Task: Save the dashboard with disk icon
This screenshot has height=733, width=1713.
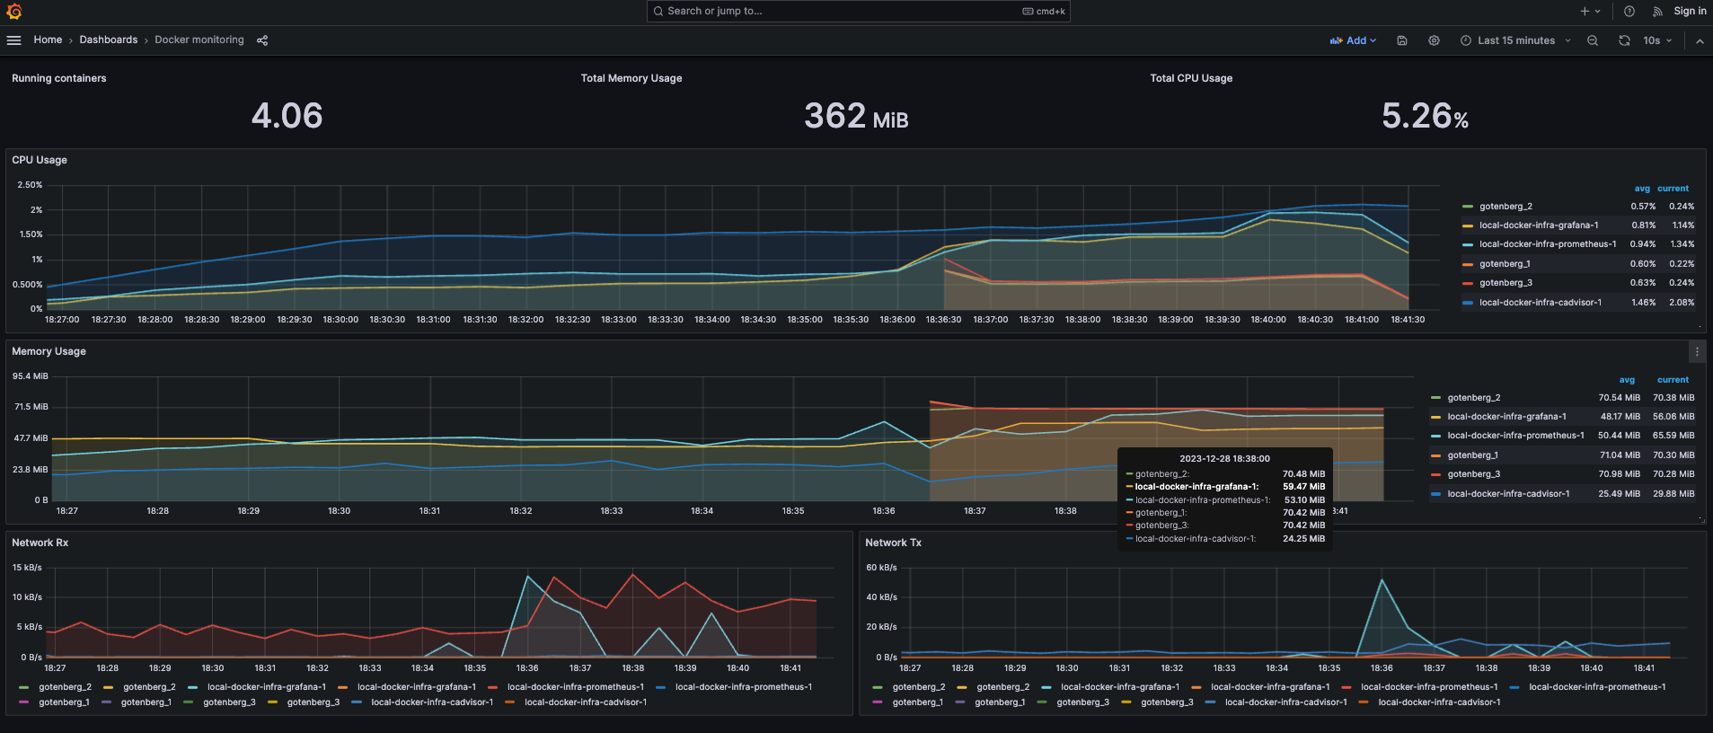Action: [1402, 40]
